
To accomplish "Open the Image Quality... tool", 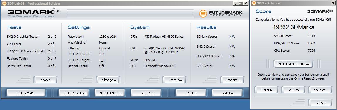I will coord(74,93).
